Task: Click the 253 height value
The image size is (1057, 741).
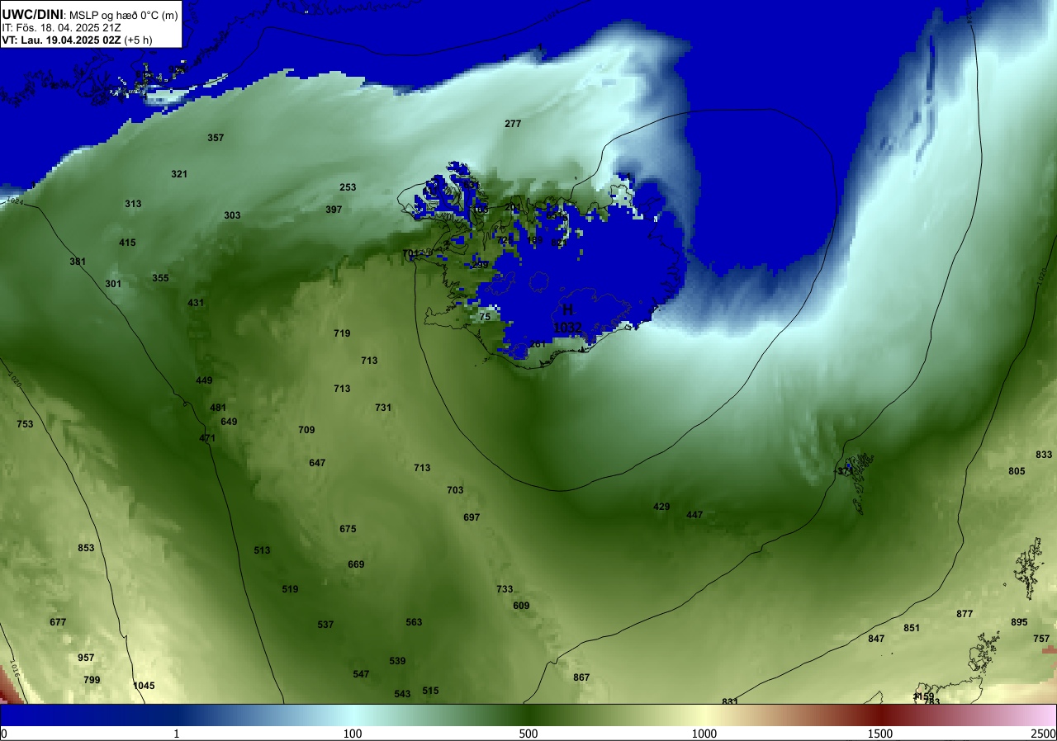Action: (348, 187)
